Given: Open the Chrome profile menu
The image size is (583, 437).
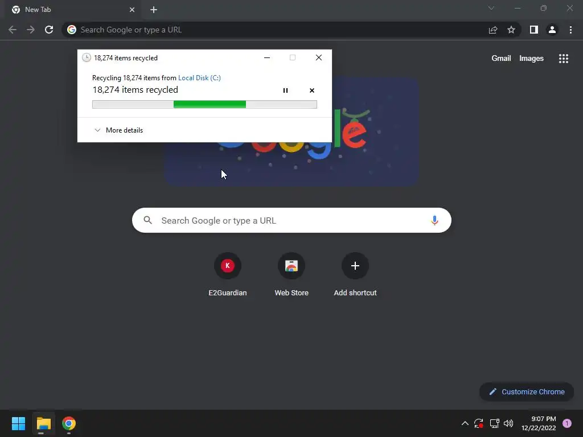Looking at the screenshot, I should (x=552, y=30).
